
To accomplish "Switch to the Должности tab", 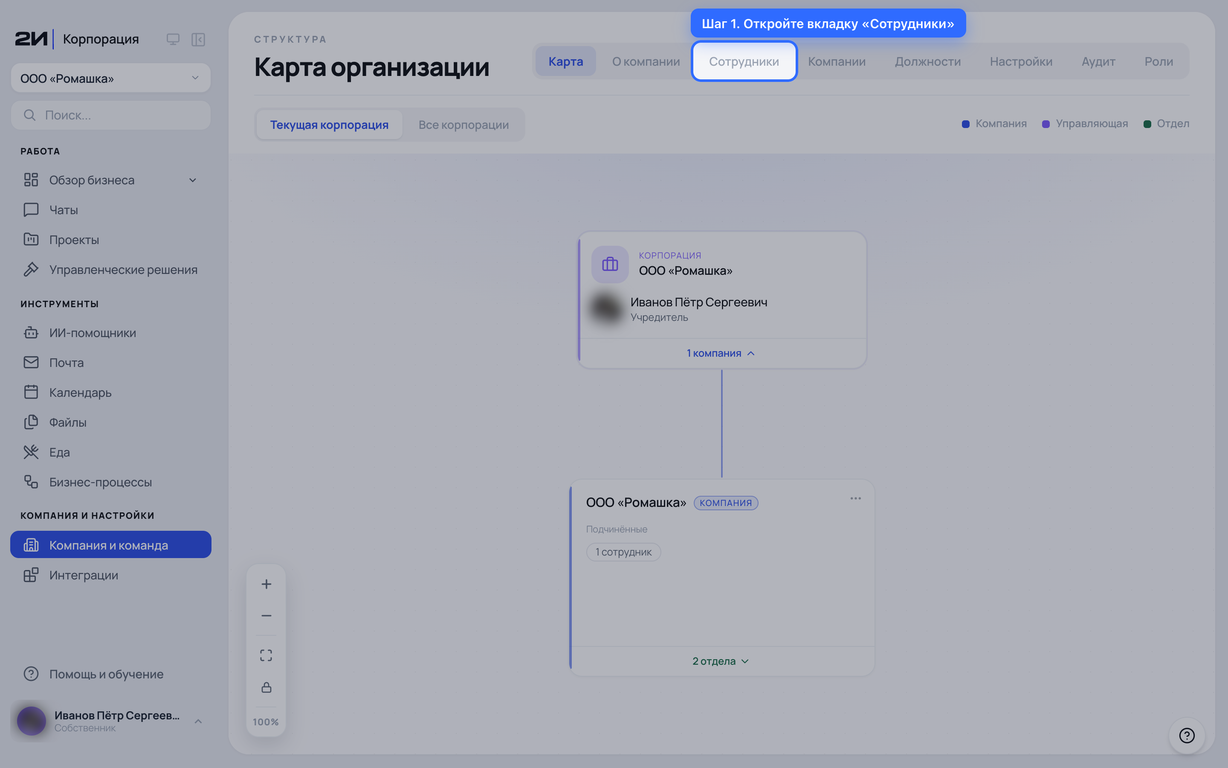I will tap(927, 61).
